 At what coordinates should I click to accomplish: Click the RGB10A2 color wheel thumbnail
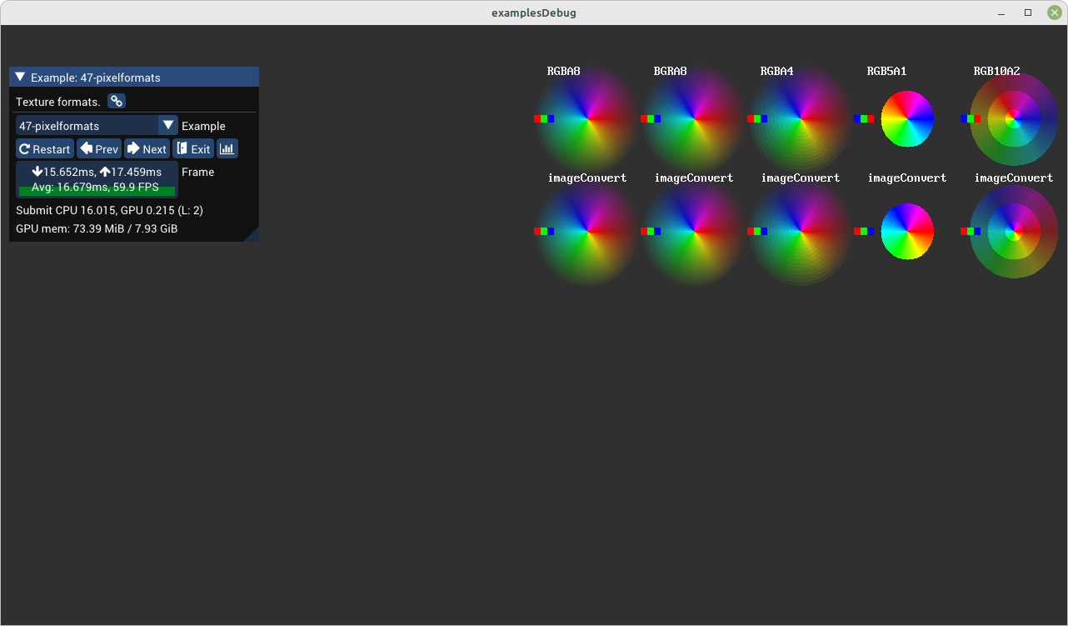click(x=1013, y=118)
